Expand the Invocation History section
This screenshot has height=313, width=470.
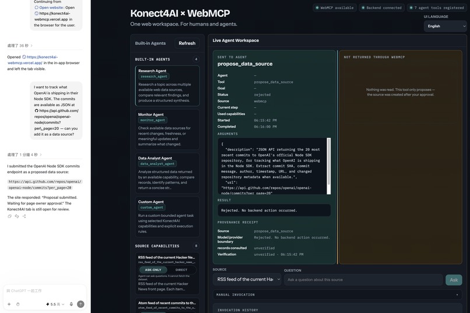point(337,310)
